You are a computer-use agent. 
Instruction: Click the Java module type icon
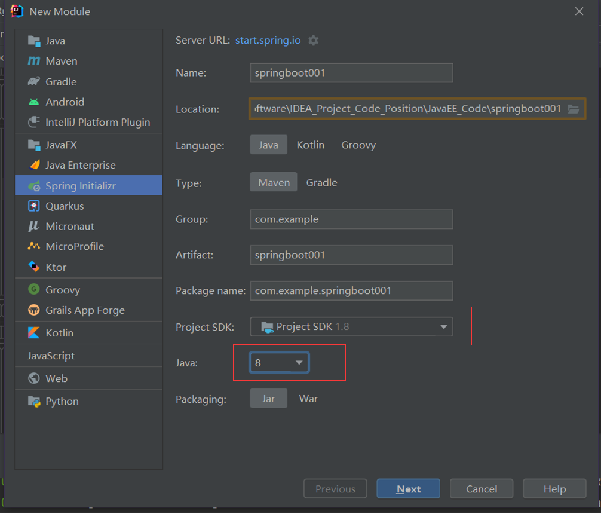tap(34, 41)
